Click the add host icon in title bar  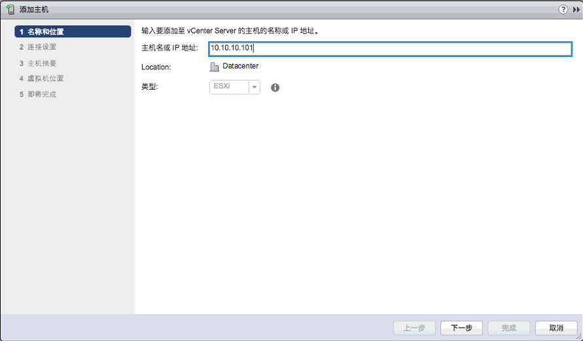point(10,9)
